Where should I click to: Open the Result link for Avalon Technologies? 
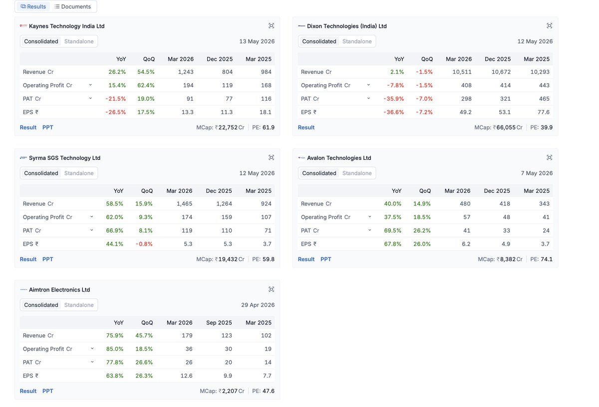[x=306, y=259]
